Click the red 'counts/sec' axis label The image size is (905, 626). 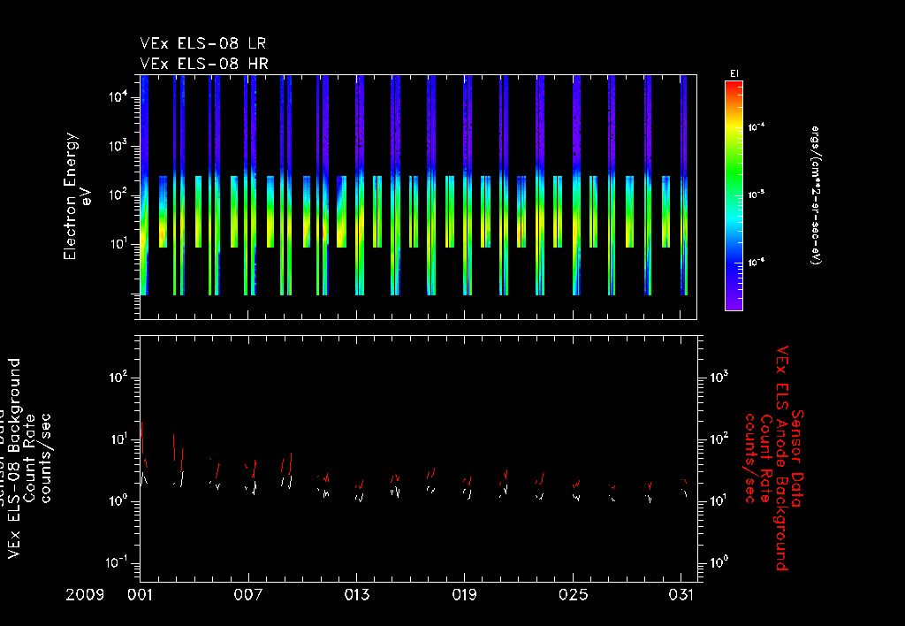(x=750, y=458)
